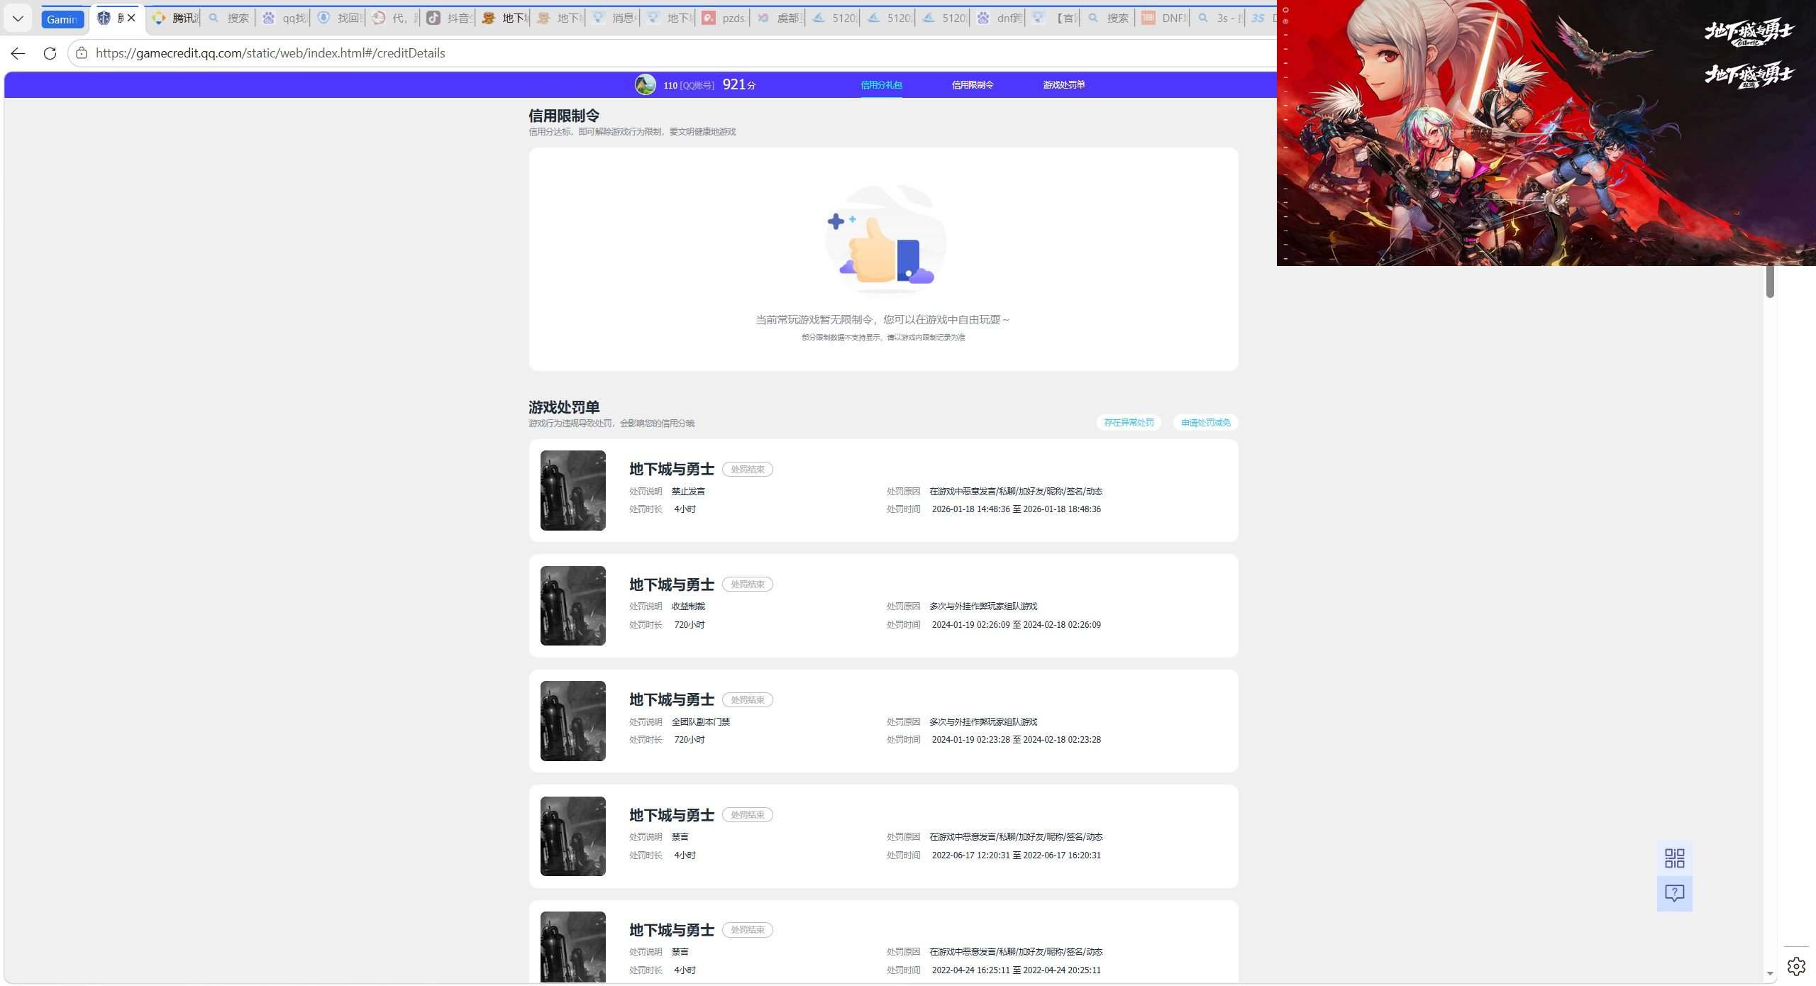Viewport: 1816px width, 986px height.
Task: Open the 信用限制令 navigation tab
Action: coord(973,85)
